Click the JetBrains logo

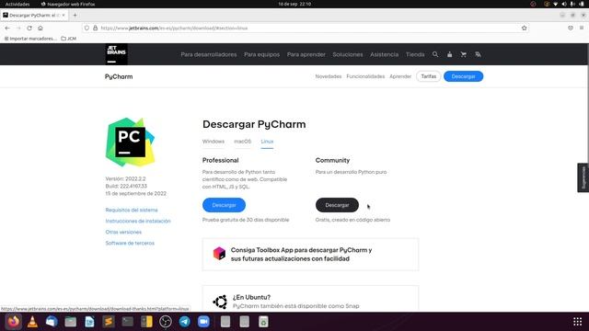pos(117,54)
